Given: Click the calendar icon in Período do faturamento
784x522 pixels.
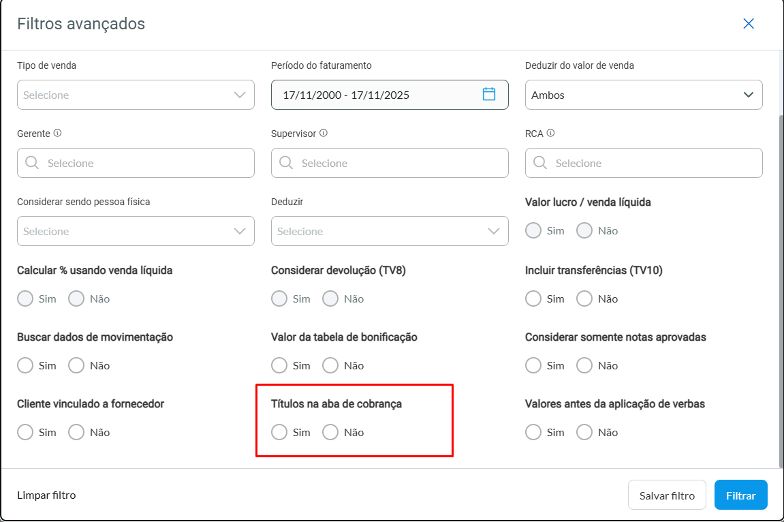Looking at the screenshot, I should (x=488, y=95).
